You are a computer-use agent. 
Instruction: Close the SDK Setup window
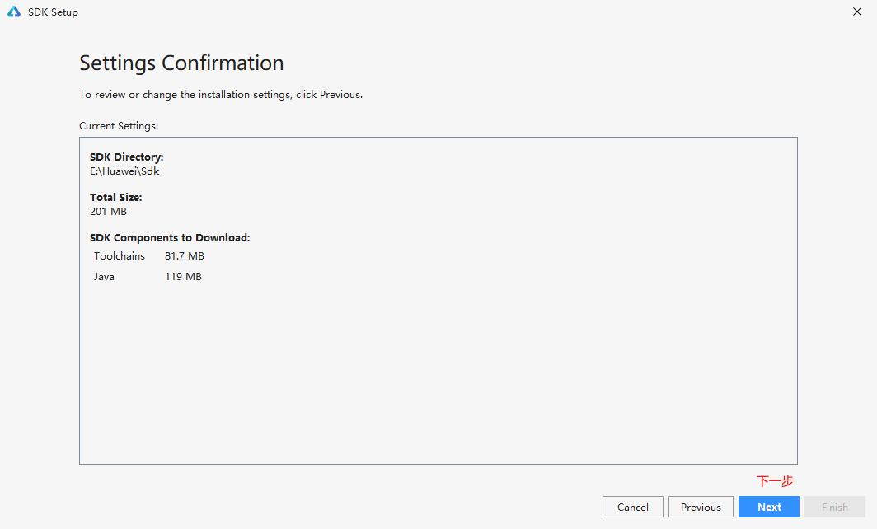[857, 12]
